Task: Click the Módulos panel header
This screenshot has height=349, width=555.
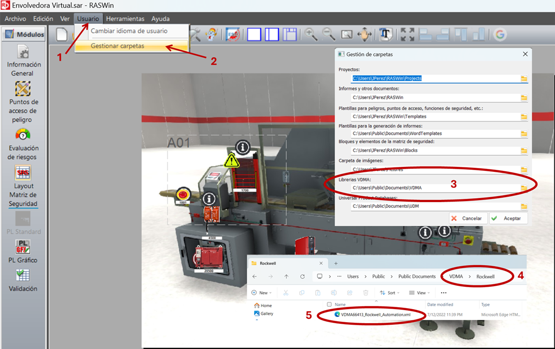Action: click(24, 35)
